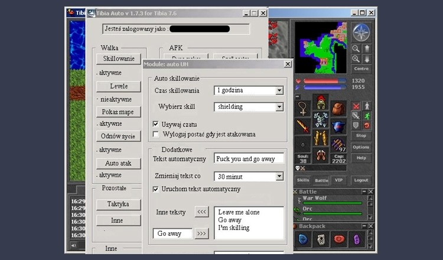Click the Odnów życie button

coord(119,136)
